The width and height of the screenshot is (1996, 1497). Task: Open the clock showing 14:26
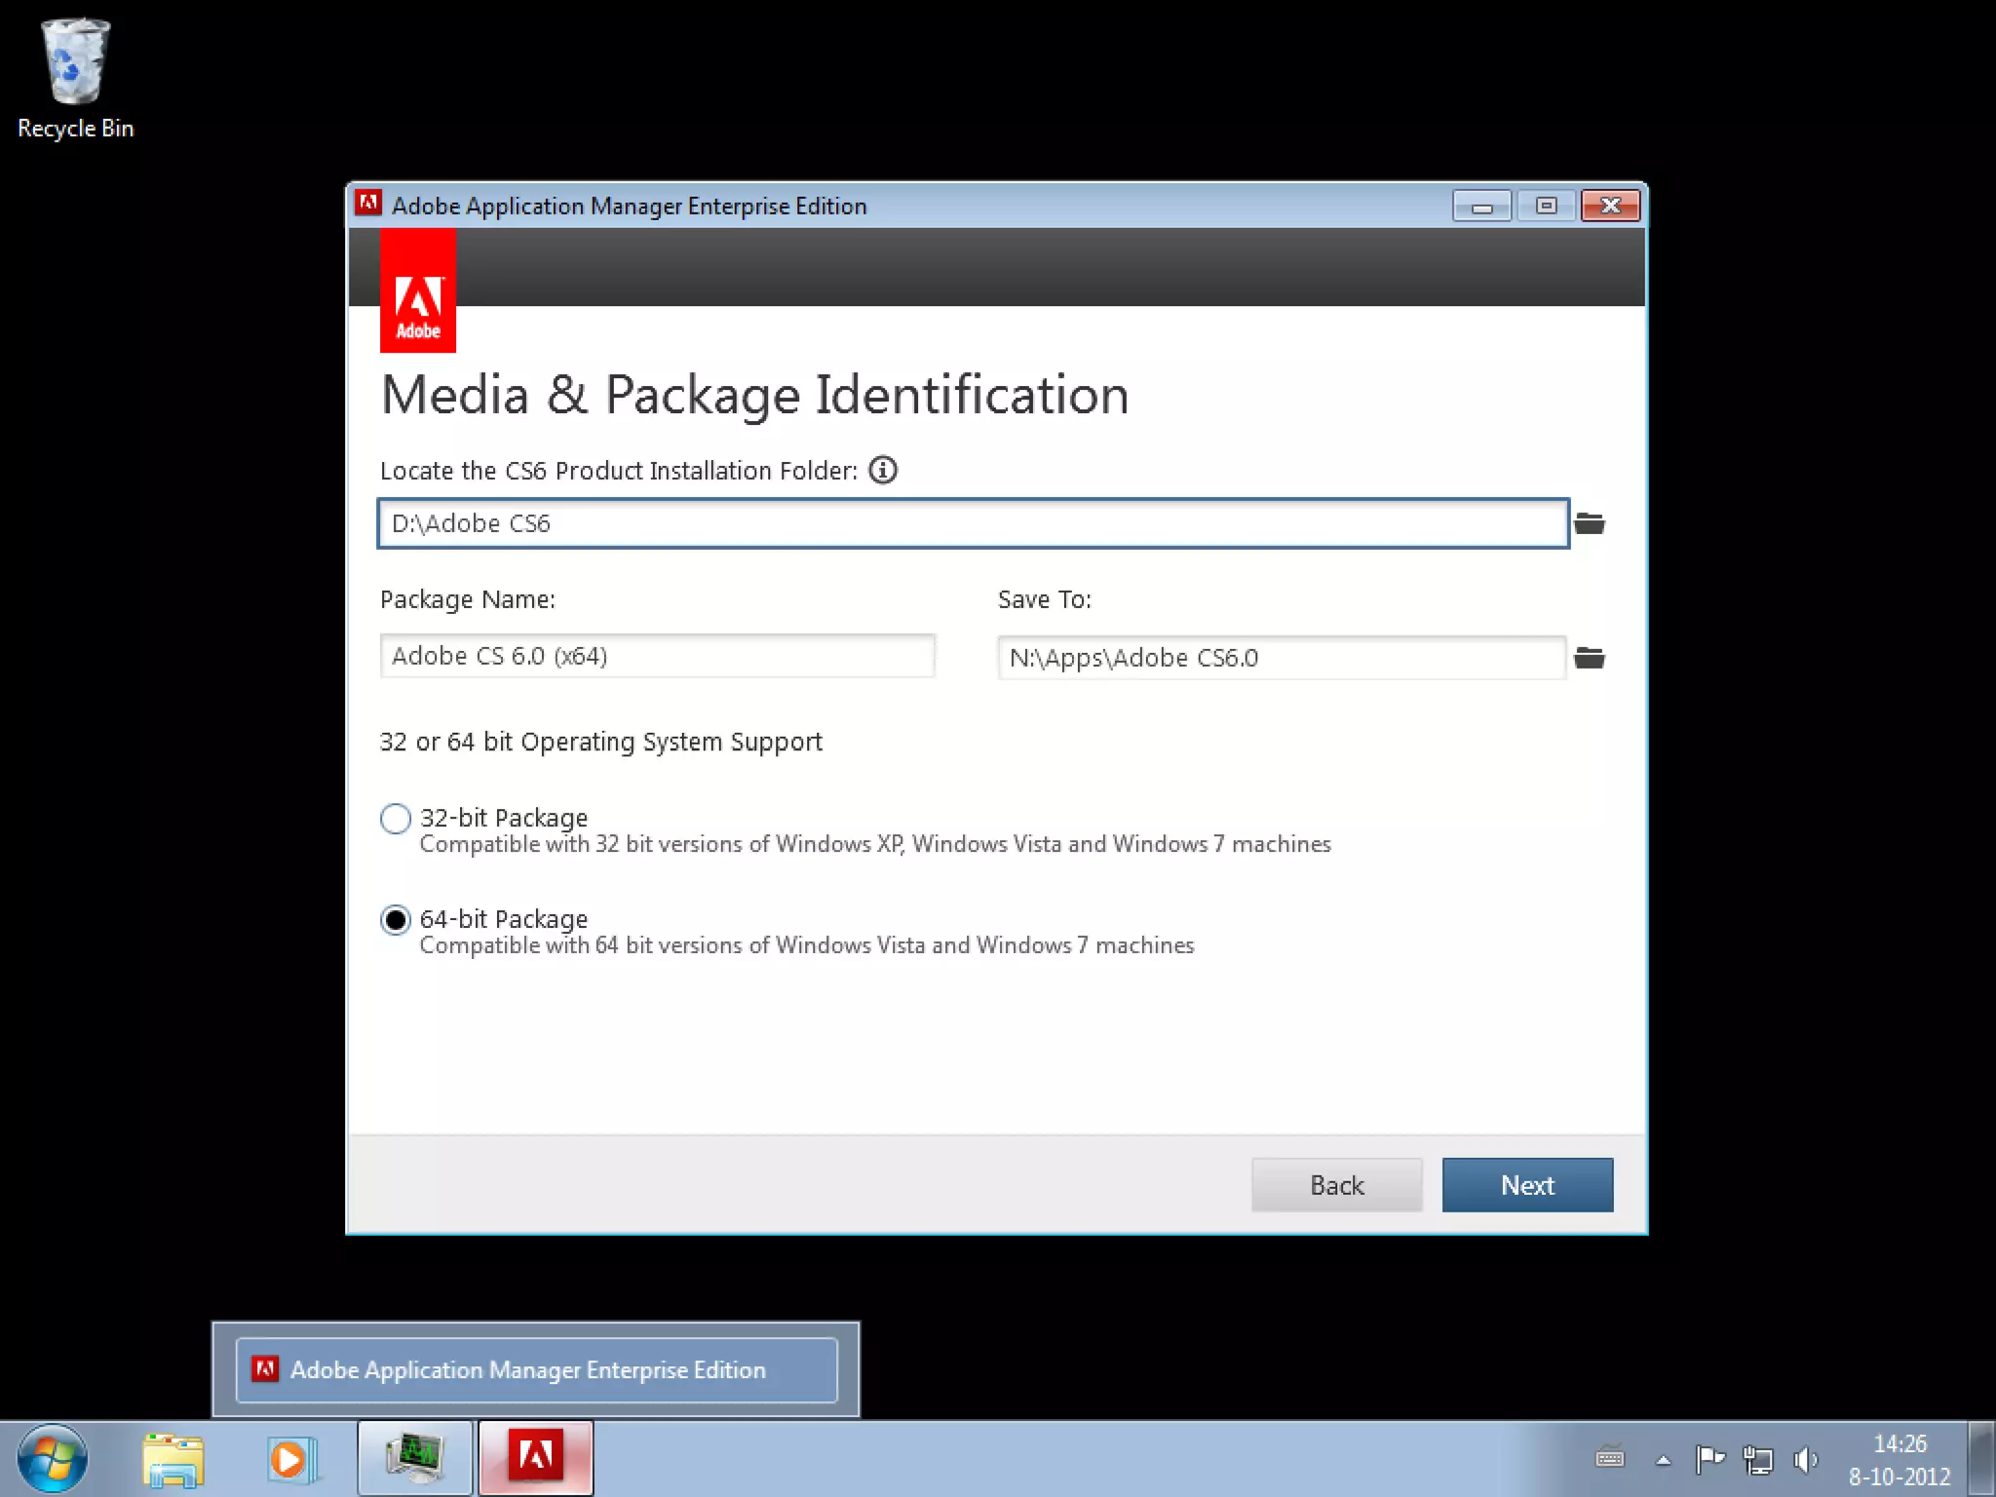pyautogui.click(x=1900, y=1459)
